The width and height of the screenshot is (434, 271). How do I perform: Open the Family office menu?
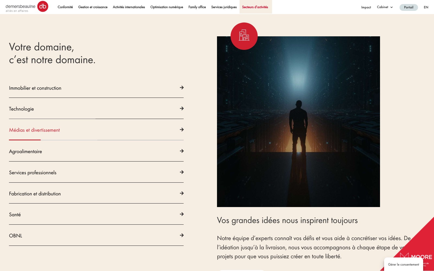point(197,7)
